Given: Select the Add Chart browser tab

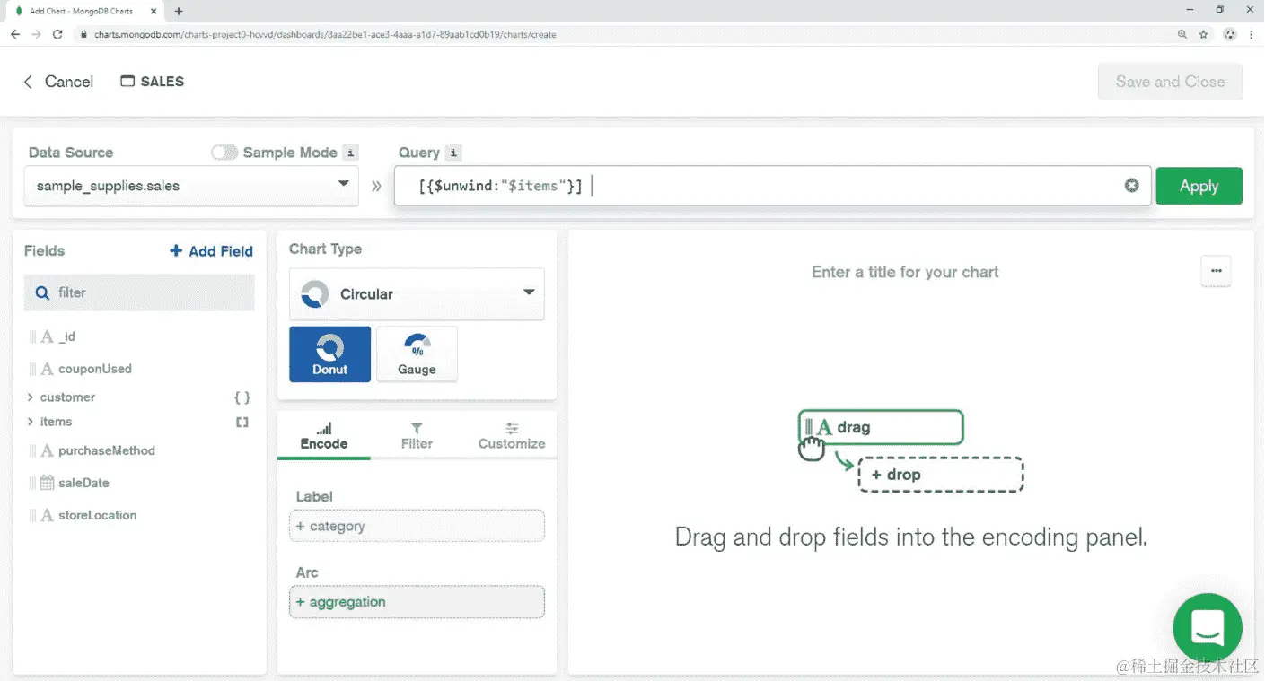Looking at the screenshot, I should pyautogui.click(x=85, y=11).
